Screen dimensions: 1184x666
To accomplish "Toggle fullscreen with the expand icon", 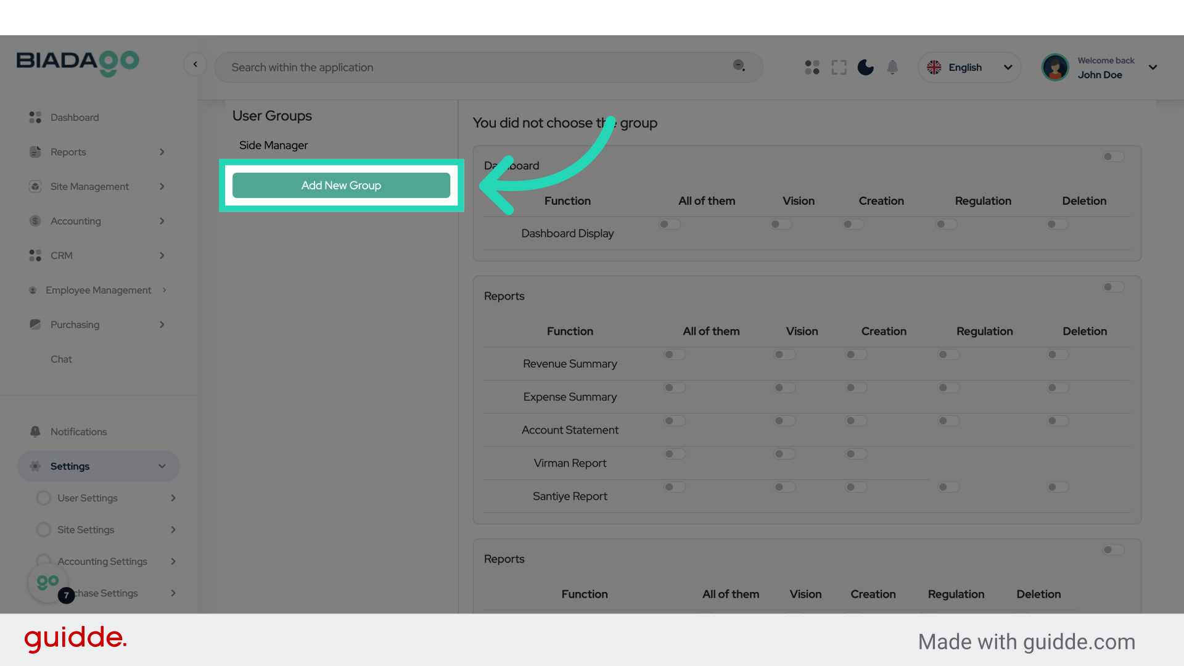I will click(839, 67).
